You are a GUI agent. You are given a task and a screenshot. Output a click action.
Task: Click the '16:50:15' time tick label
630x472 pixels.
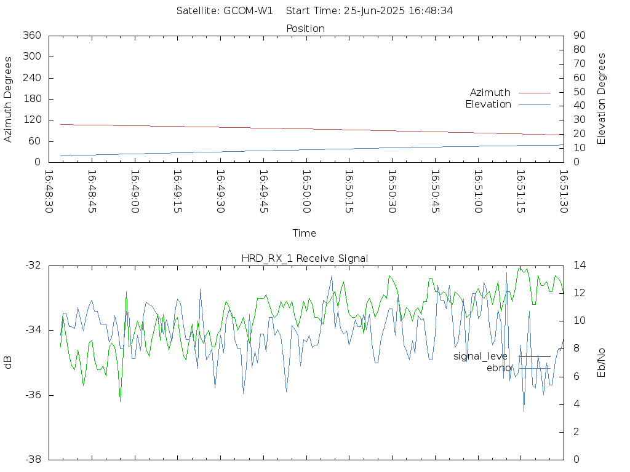(349, 192)
